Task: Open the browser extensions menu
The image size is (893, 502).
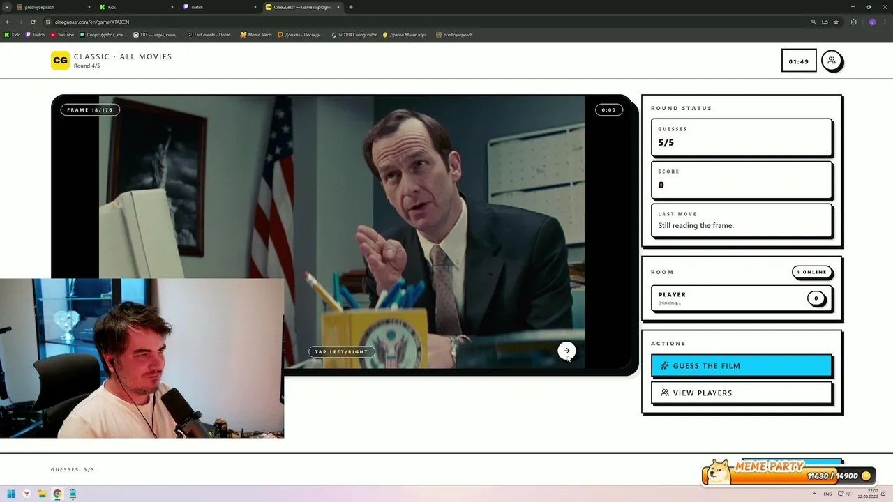Action: (x=853, y=22)
